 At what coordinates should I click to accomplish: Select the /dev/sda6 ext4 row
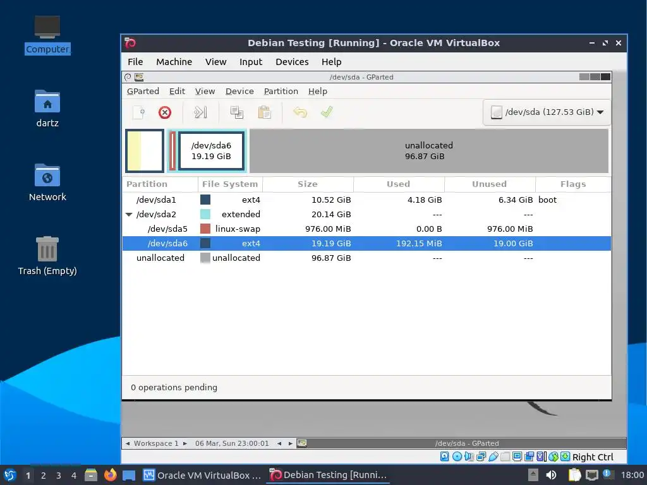pyautogui.click(x=366, y=243)
